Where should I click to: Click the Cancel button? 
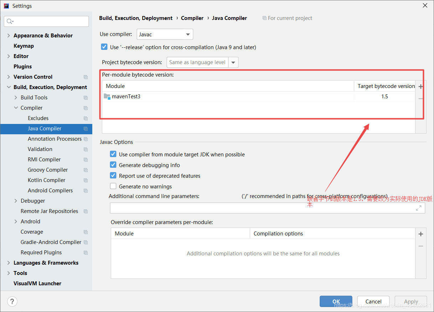point(373,301)
